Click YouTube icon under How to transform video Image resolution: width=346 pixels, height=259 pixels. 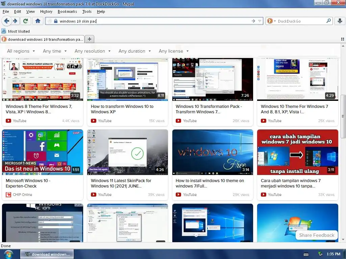click(x=94, y=121)
